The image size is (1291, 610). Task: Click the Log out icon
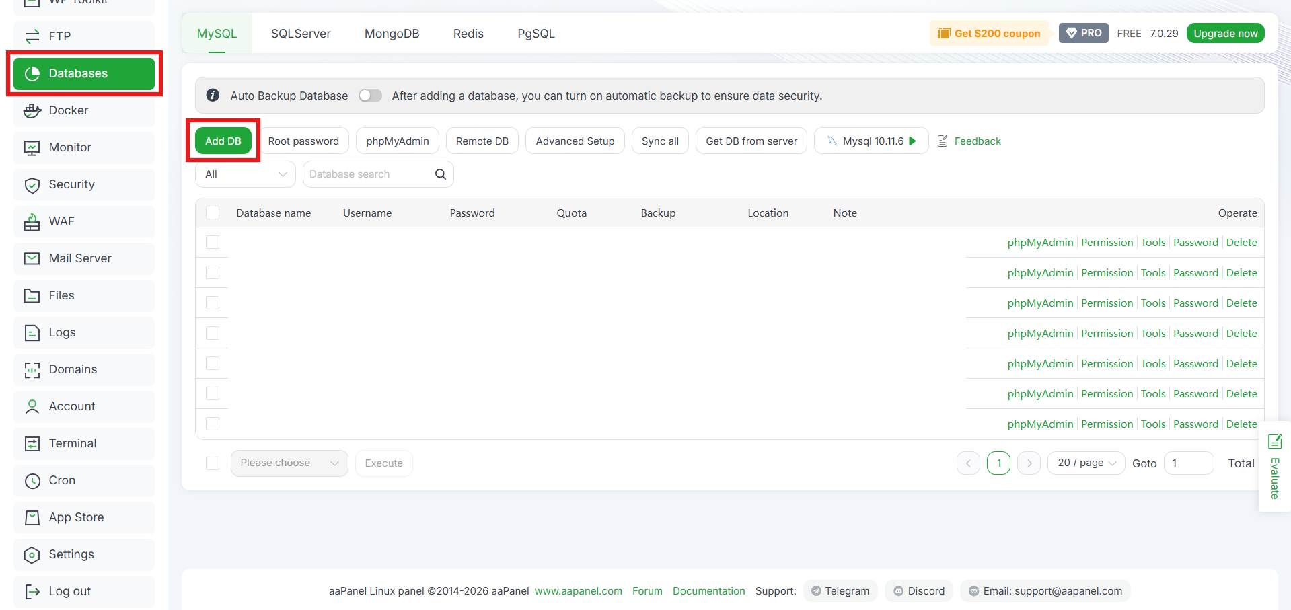(32, 592)
